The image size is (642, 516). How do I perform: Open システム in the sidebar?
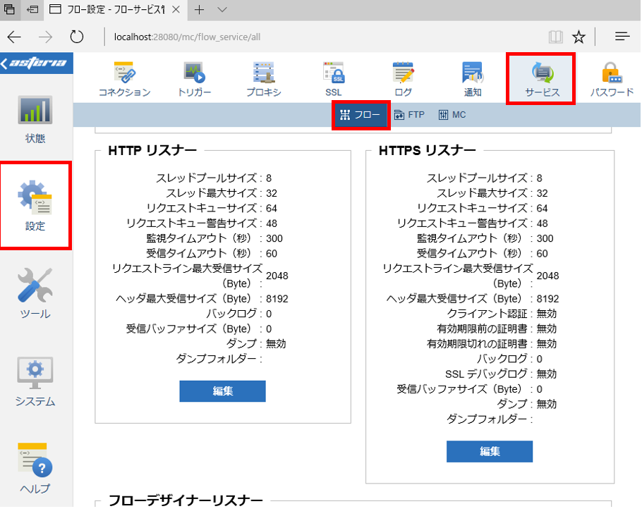point(35,381)
